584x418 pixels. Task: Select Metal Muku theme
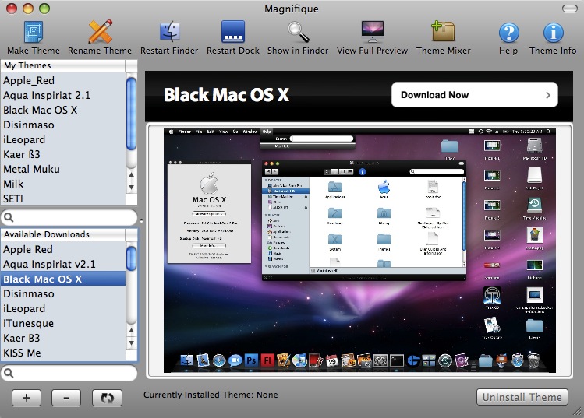coord(63,169)
